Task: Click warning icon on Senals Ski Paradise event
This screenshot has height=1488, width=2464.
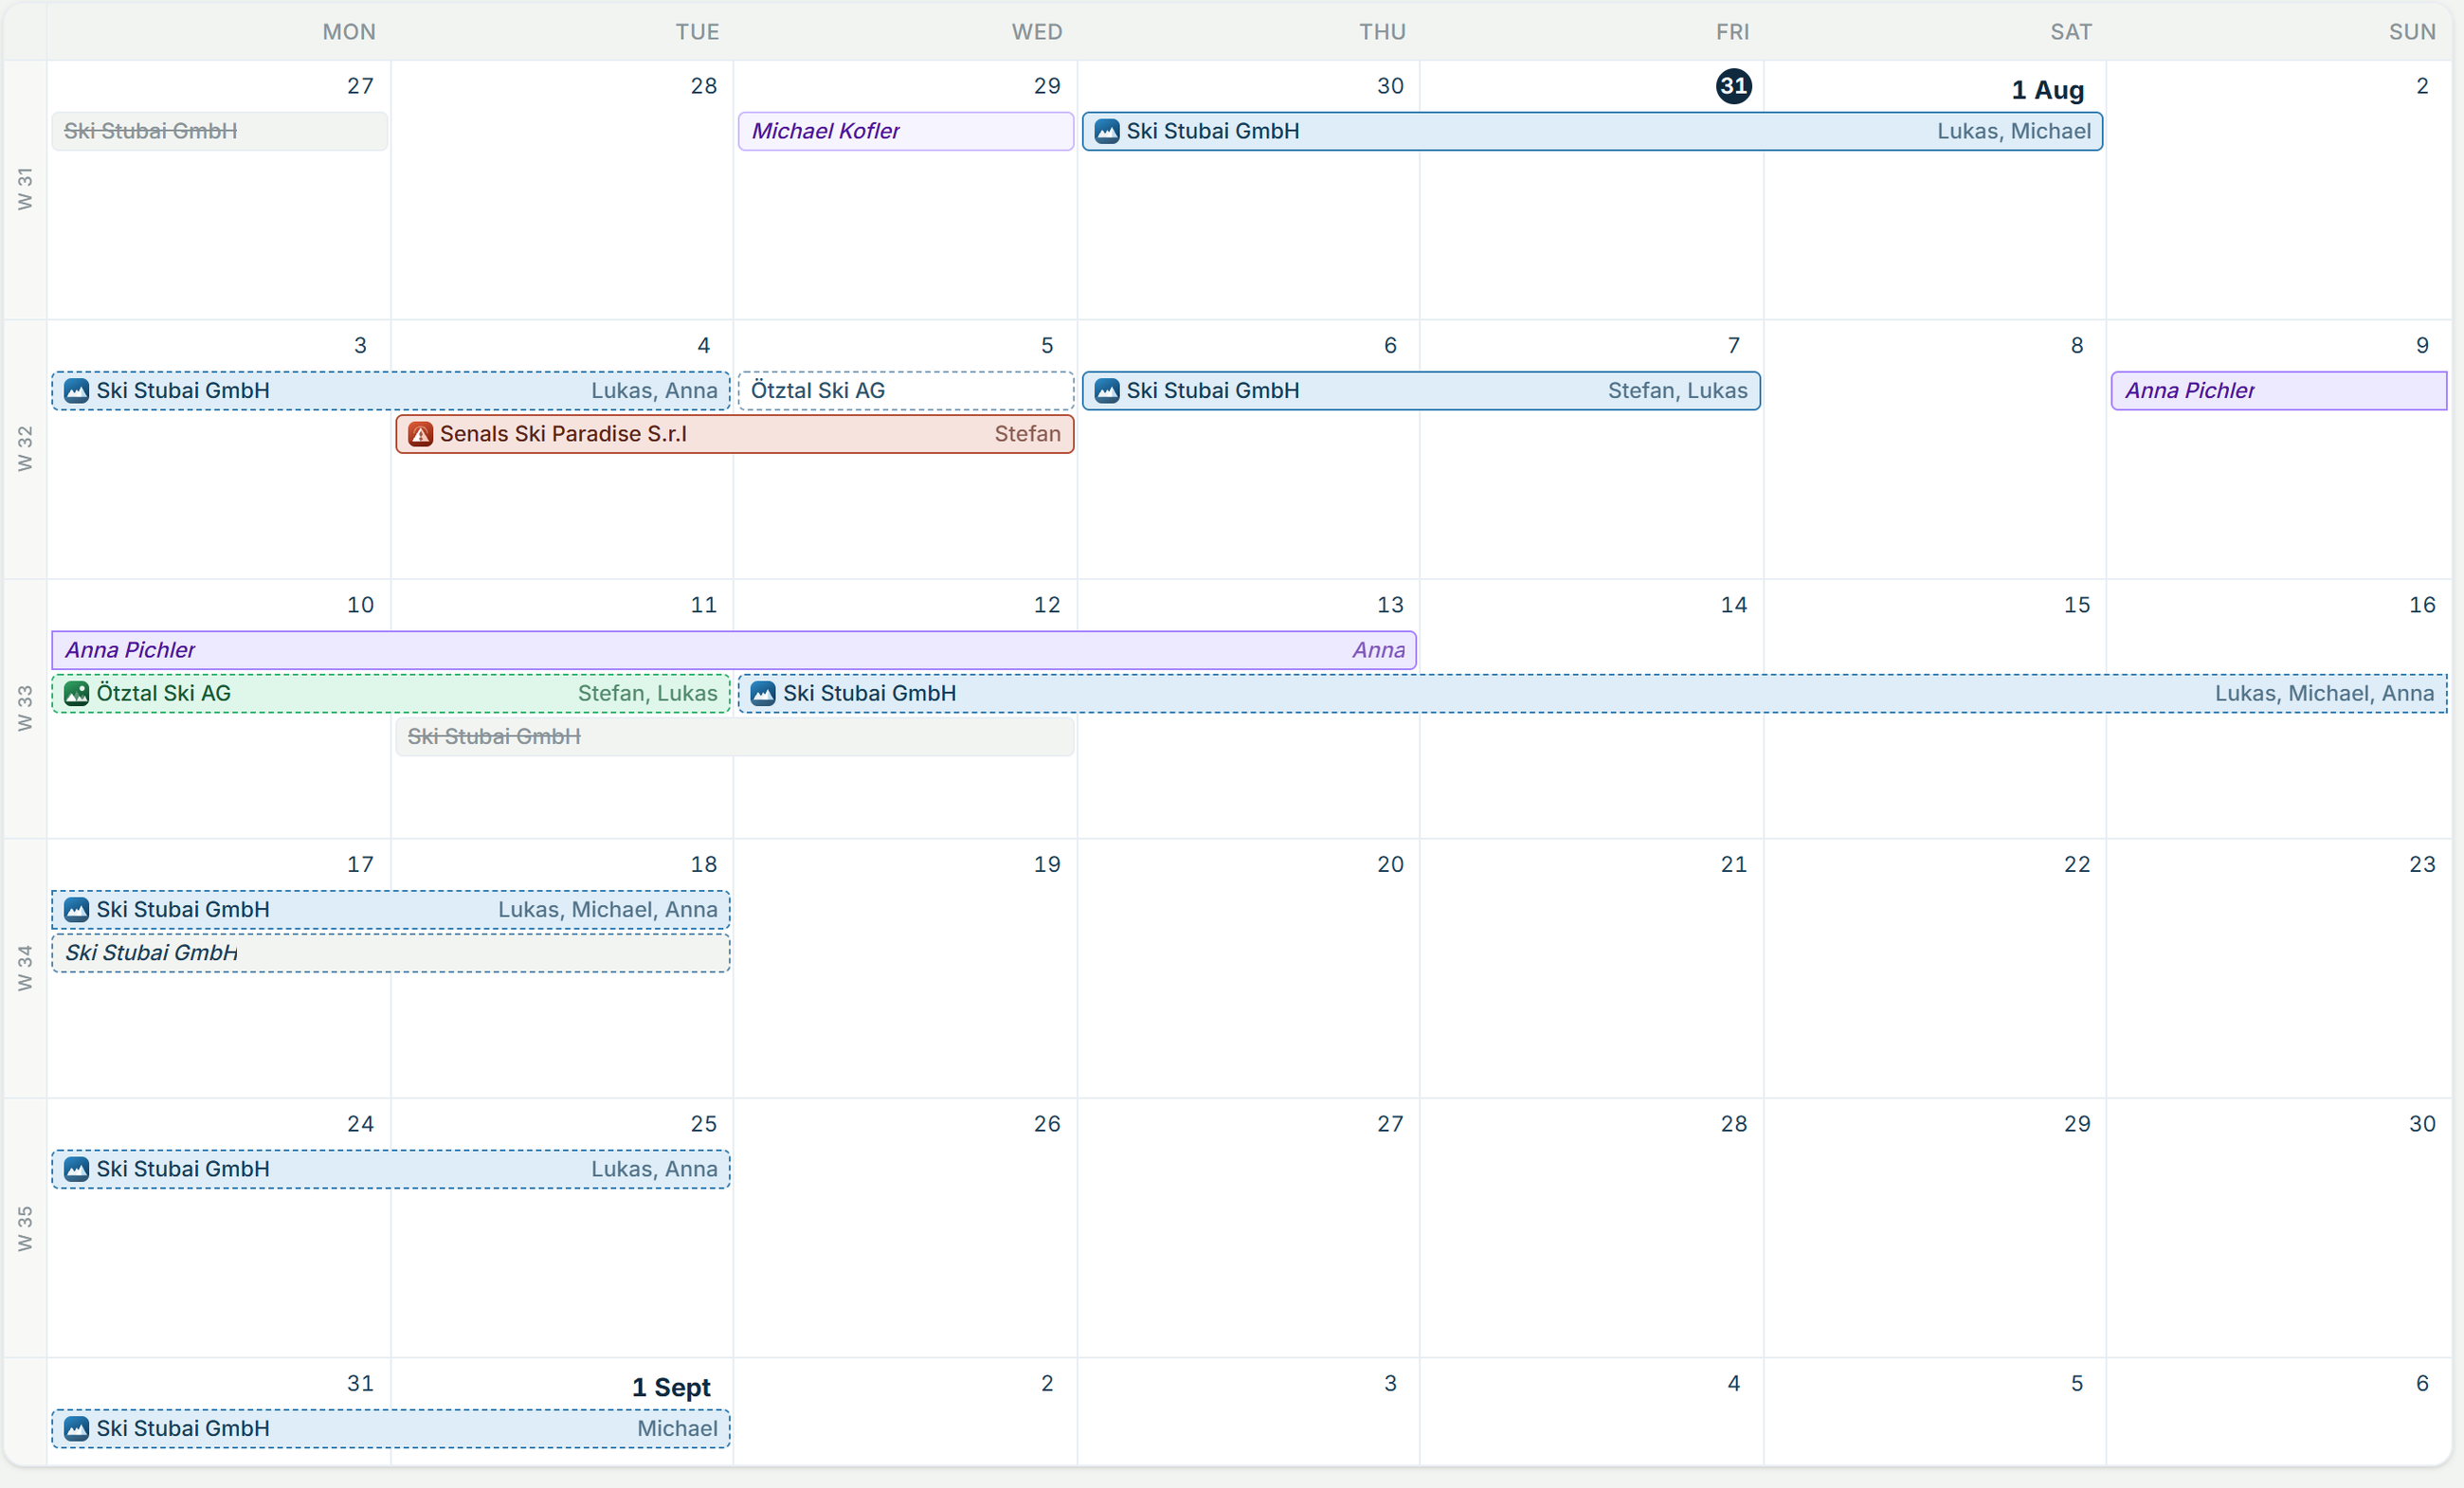Action: (x=421, y=434)
